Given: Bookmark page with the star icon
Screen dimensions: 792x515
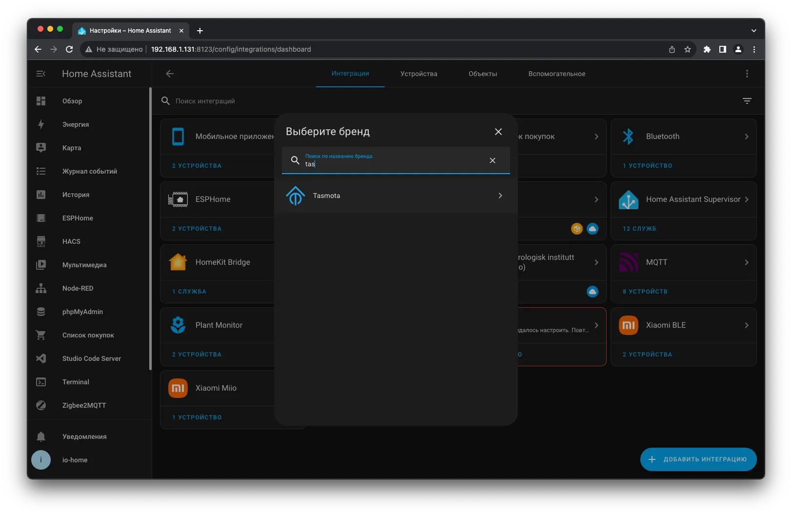Looking at the screenshot, I should pos(688,49).
